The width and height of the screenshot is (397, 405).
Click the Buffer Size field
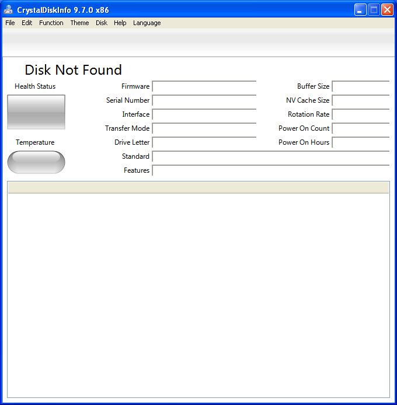(x=361, y=86)
